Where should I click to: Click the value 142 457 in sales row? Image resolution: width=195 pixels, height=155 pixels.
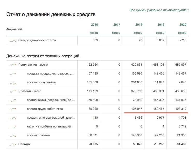coord(181,73)
